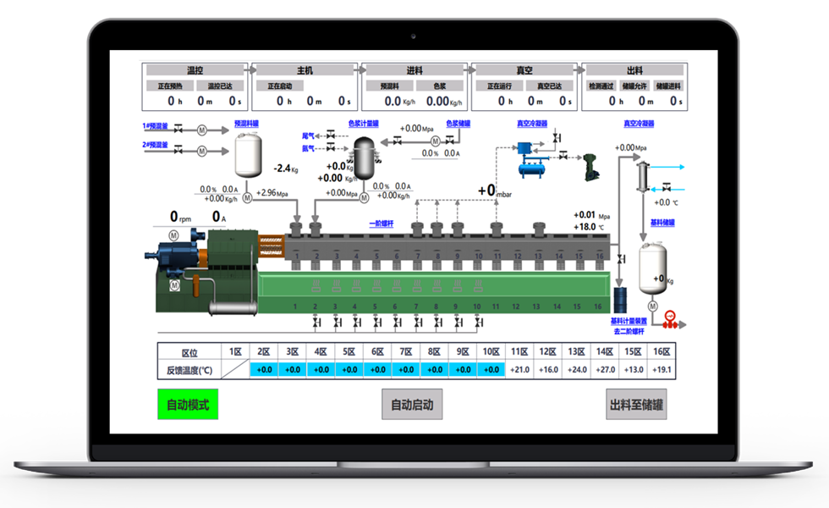The width and height of the screenshot is (829, 508).
Task: Click the white 基料储罐 tank graphic
Action: tap(653, 268)
